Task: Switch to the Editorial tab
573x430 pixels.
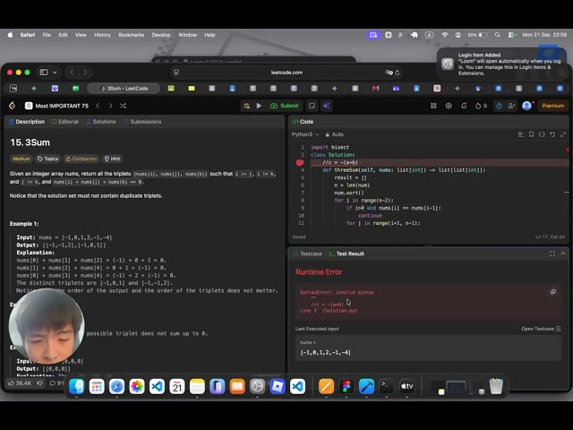Action: point(65,122)
